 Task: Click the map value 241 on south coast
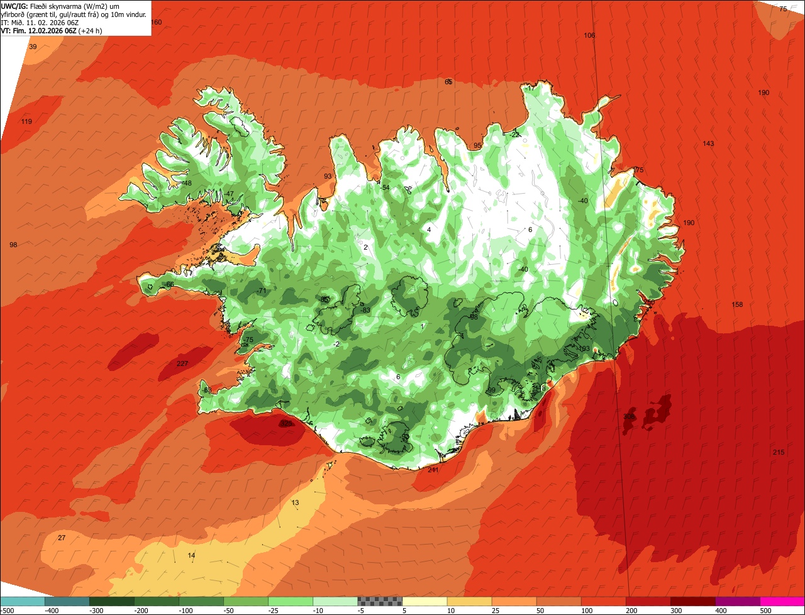click(x=433, y=470)
